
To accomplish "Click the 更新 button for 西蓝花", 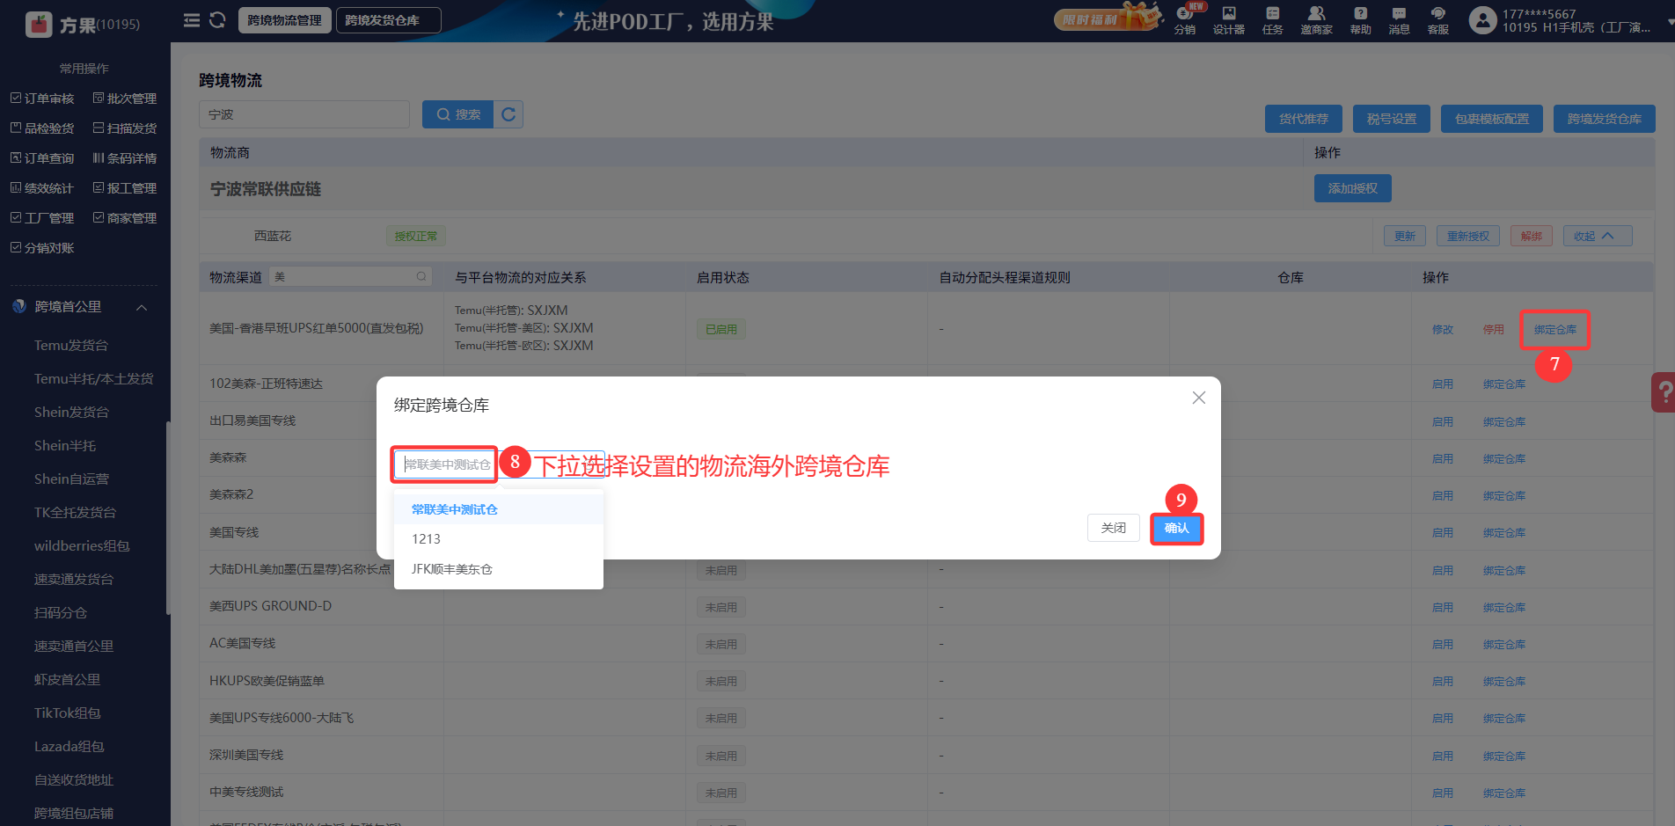I will tap(1405, 236).
